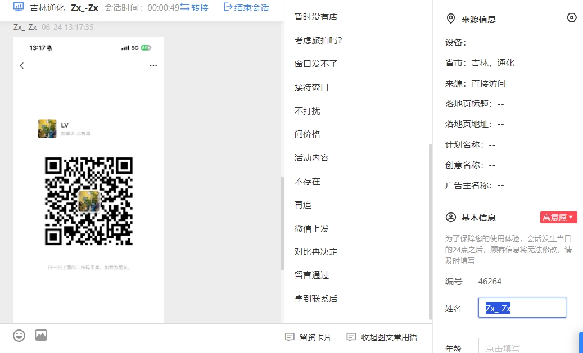Click the 落地页标题 row
583x353 pixels.
(474, 103)
